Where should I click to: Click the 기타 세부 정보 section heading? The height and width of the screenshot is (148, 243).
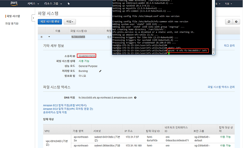pyautogui.click(x=53, y=46)
